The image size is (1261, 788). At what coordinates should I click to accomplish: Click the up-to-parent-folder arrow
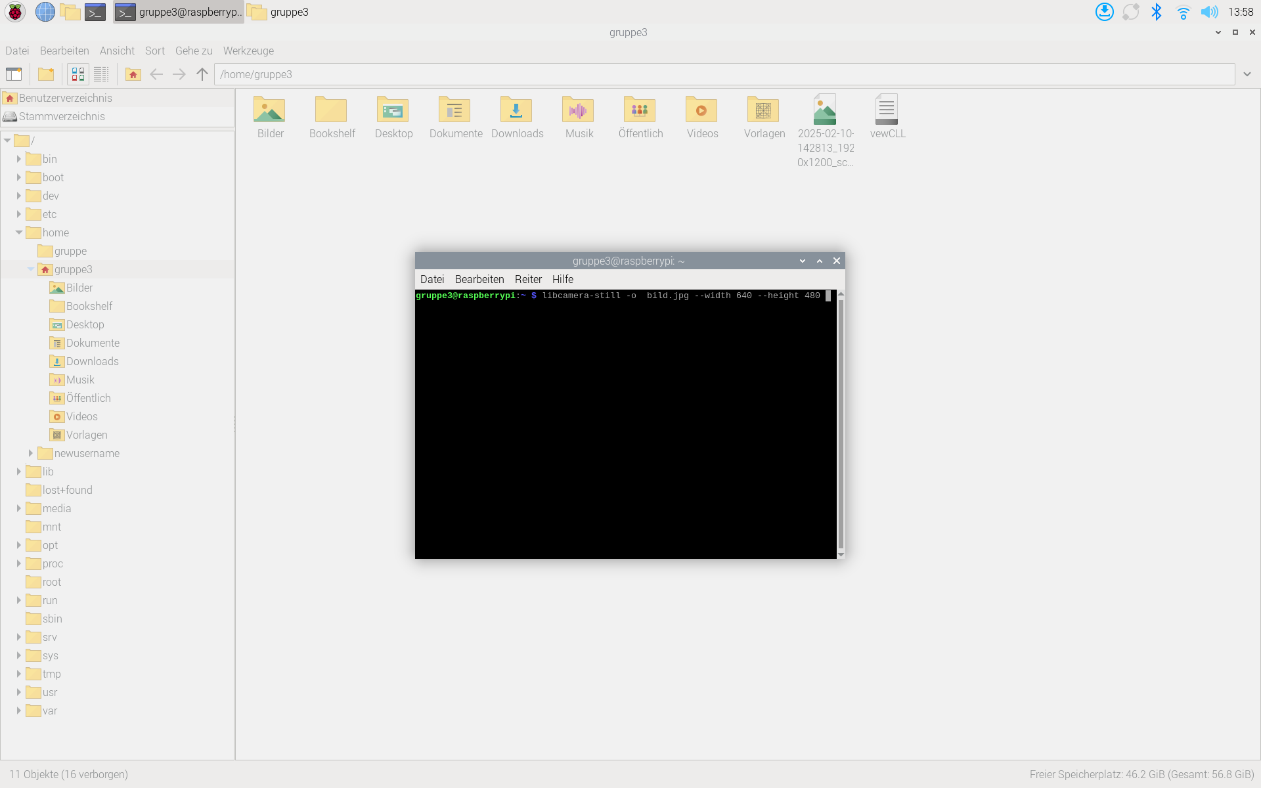pyautogui.click(x=202, y=74)
